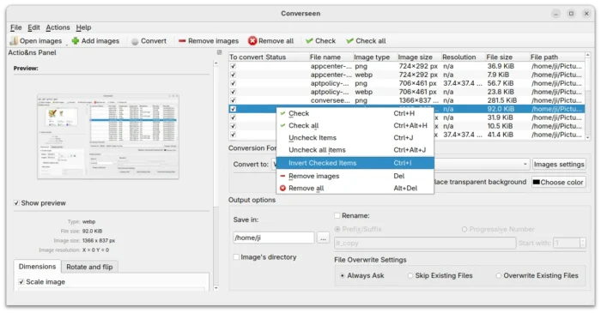Tick the Image's directory checkbox
Viewport: 601px width, 313px height.
[x=236, y=256]
